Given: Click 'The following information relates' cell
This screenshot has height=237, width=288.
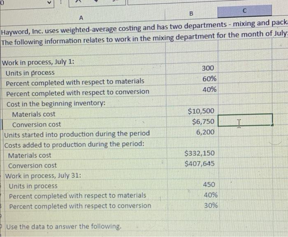Looking at the screenshot, I should (144, 39).
